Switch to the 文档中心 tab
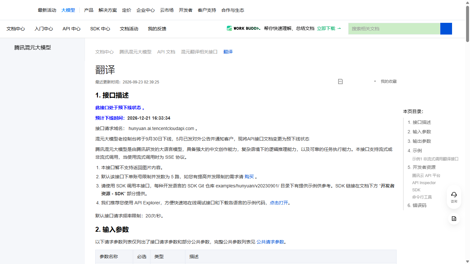470x264 pixels. (16, 29)
